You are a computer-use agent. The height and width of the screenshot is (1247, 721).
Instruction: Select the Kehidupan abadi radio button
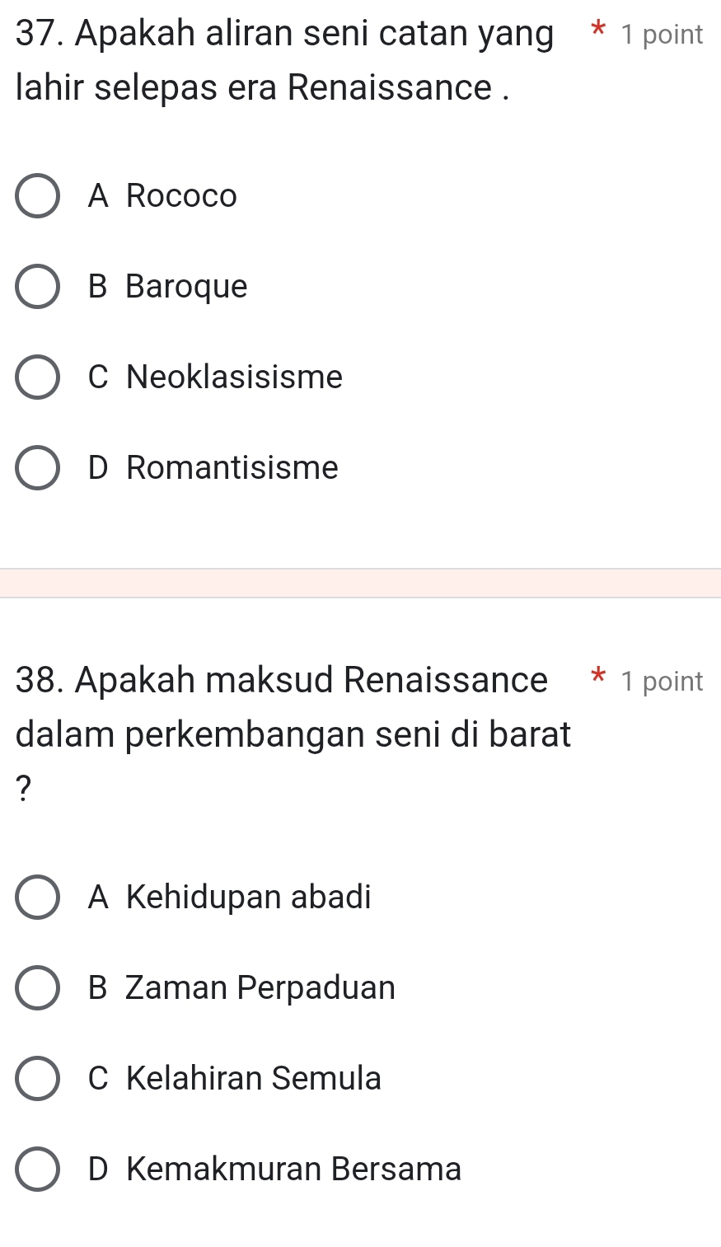click(37, 897)
